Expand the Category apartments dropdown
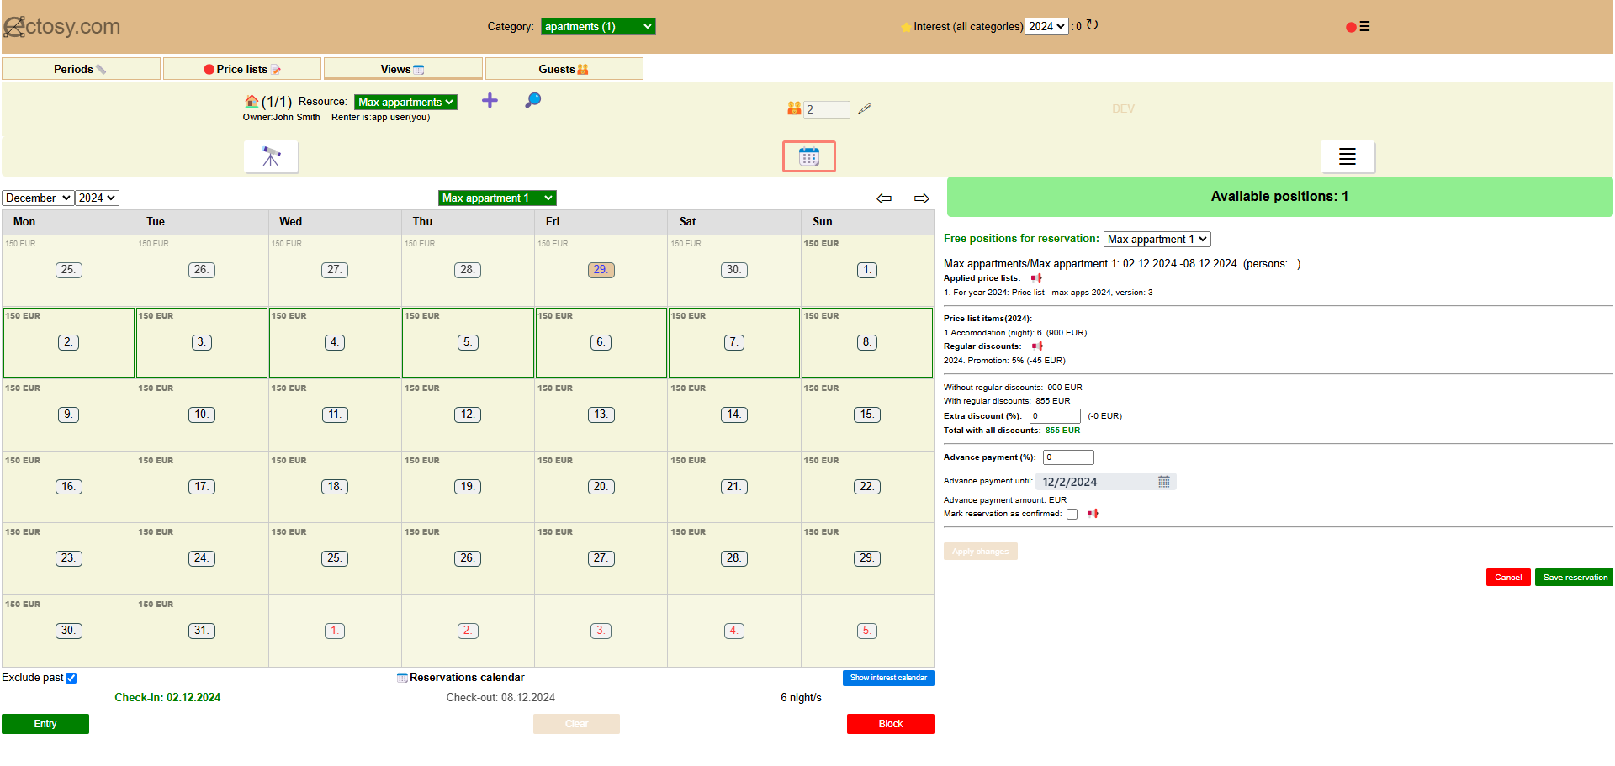 tap(598, 27)
